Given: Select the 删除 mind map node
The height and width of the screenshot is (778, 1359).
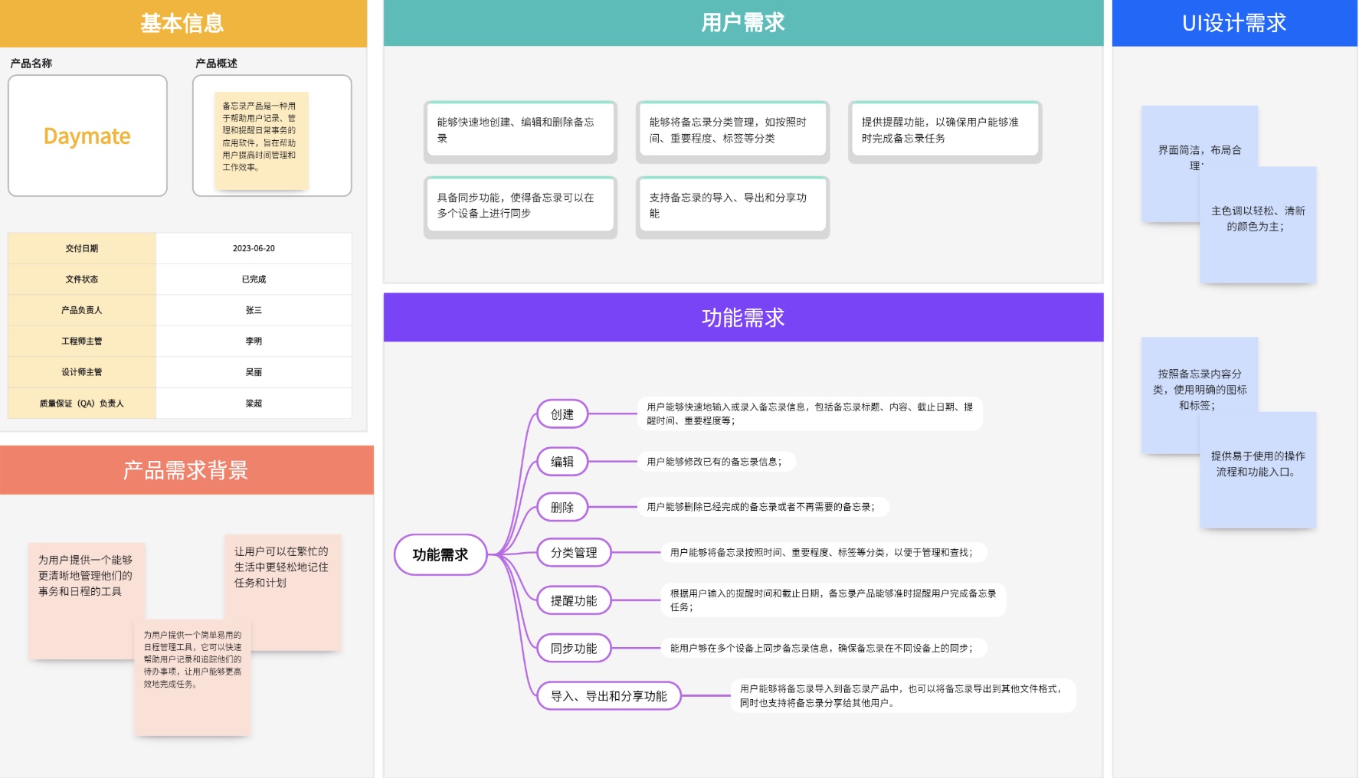Looking at the screenshot, I should [x=562, y=507].
